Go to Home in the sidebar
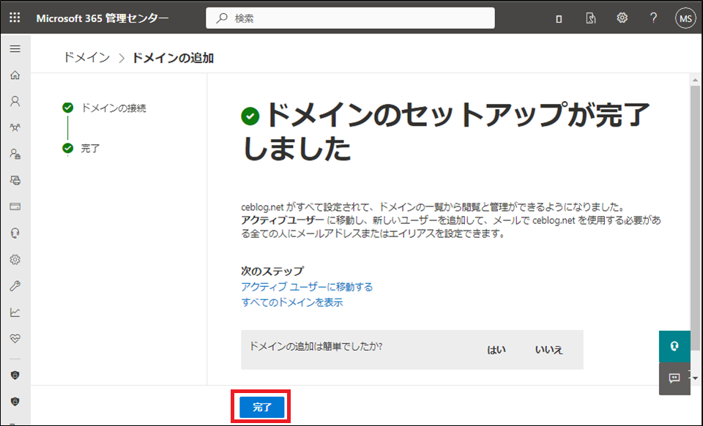Image resolution: width=703 pixels, height=426 pixels. [15, 75]
